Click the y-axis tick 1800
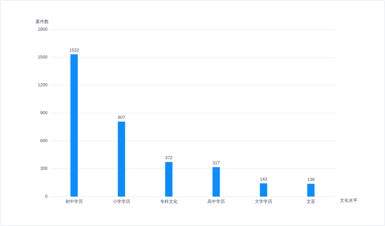Image resolution: width=385 pixels, height=226 pixels. pyautogui.click(x=43, y=29)
